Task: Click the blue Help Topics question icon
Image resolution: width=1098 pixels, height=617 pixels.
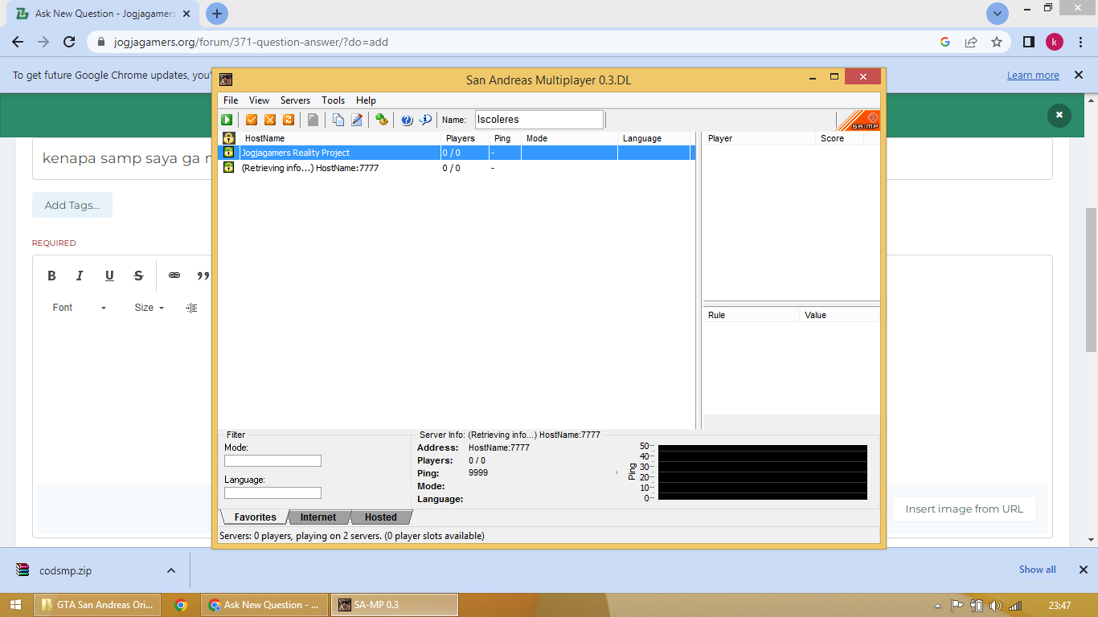Action: click(x=407, y=120)
